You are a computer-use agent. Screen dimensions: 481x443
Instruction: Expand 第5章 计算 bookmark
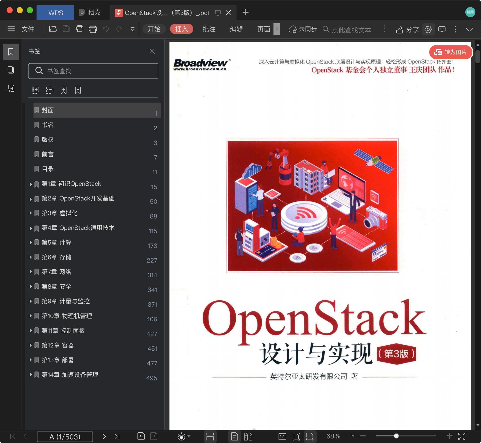point(30,243)
